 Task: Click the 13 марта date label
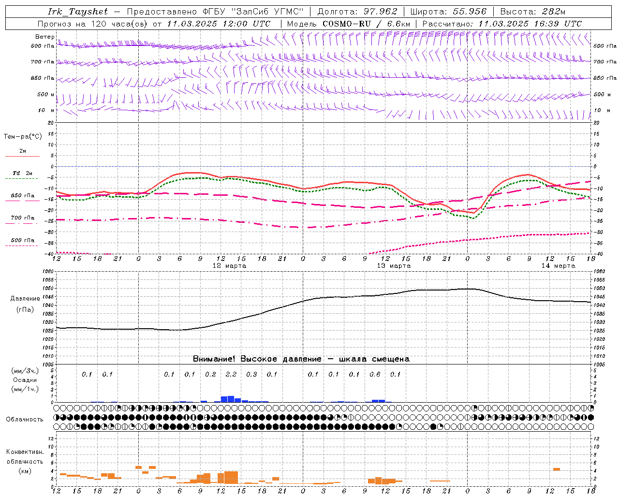coord(394,266)
